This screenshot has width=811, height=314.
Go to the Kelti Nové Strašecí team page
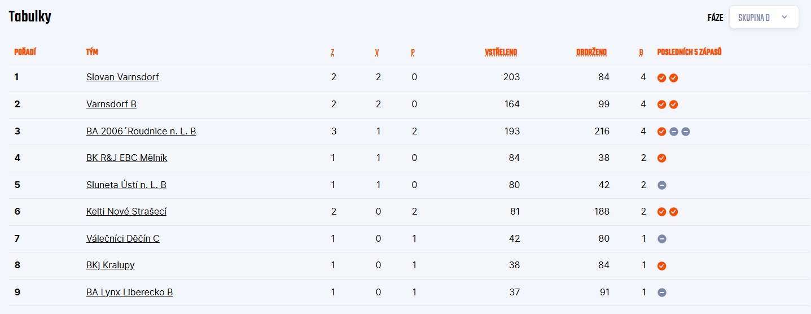point(126,212)
